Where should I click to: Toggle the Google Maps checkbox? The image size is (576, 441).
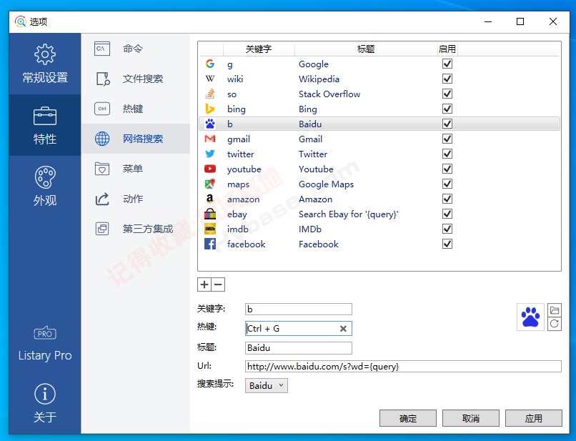(447, 184)
